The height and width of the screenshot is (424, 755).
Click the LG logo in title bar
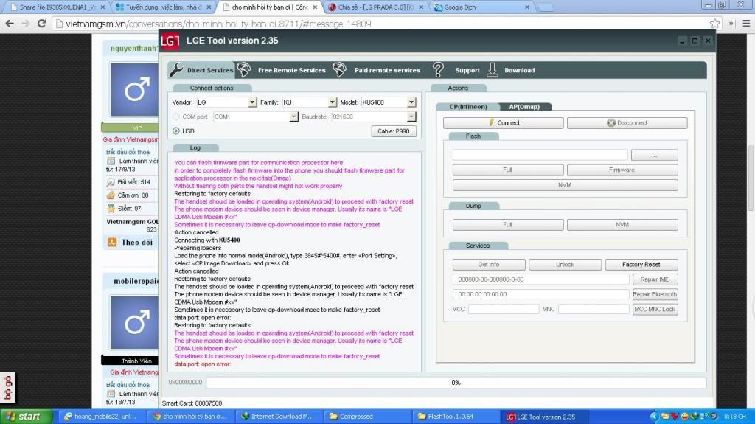coord(170,41)
